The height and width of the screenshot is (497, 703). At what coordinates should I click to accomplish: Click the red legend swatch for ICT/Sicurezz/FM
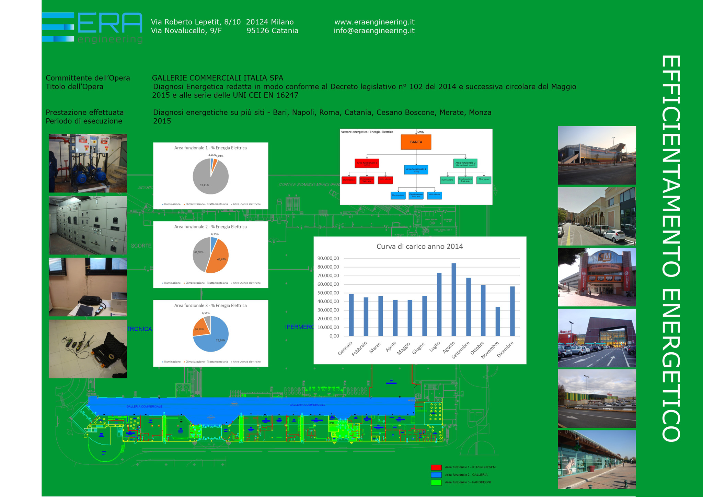[x=436, y=467]
